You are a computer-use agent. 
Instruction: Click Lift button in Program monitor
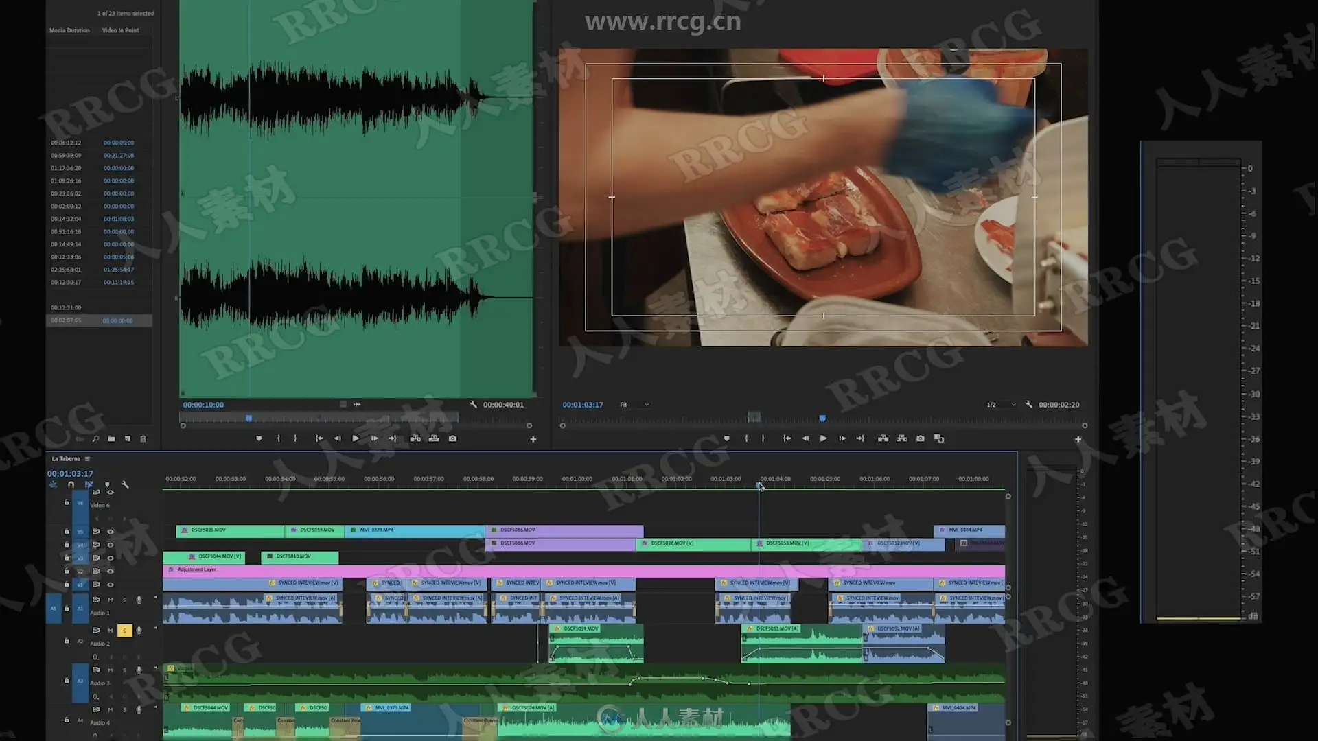pyautogui.click(x=883, y=438)
